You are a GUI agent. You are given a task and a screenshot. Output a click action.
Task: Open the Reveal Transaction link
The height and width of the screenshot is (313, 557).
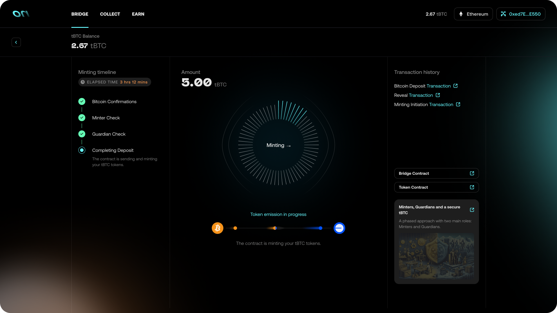point(421,95)
